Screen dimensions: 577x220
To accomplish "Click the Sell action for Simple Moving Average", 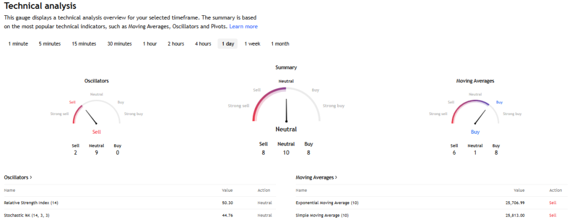I will (x=553, y=215).
